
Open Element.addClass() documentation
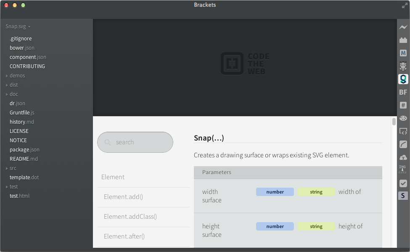click(130, 217)
